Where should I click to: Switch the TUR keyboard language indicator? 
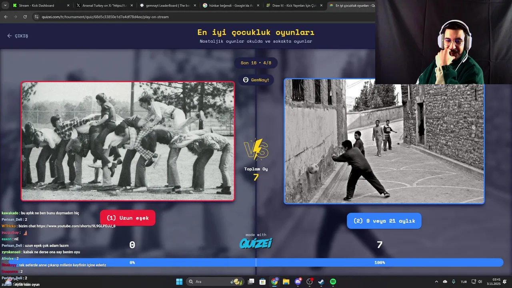[x=464, y=282]
